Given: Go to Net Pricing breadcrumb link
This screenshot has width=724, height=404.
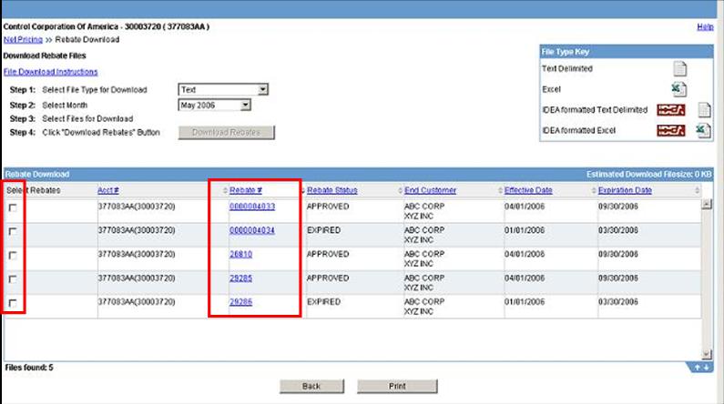Looking at the screenshot, I should [23, 40].
